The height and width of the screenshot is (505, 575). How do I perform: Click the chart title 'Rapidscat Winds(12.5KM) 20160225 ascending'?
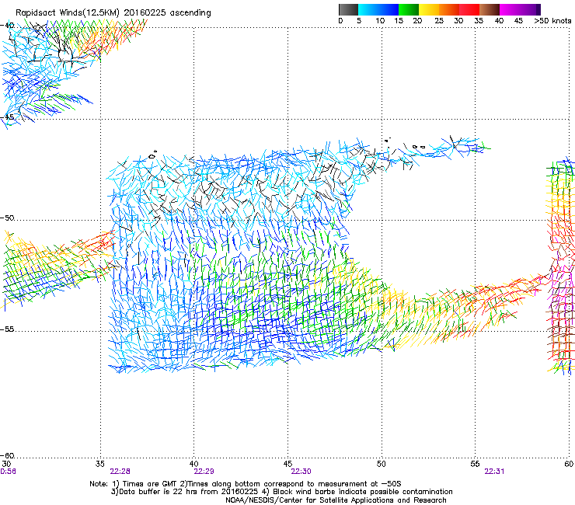[x=113, y=13]
